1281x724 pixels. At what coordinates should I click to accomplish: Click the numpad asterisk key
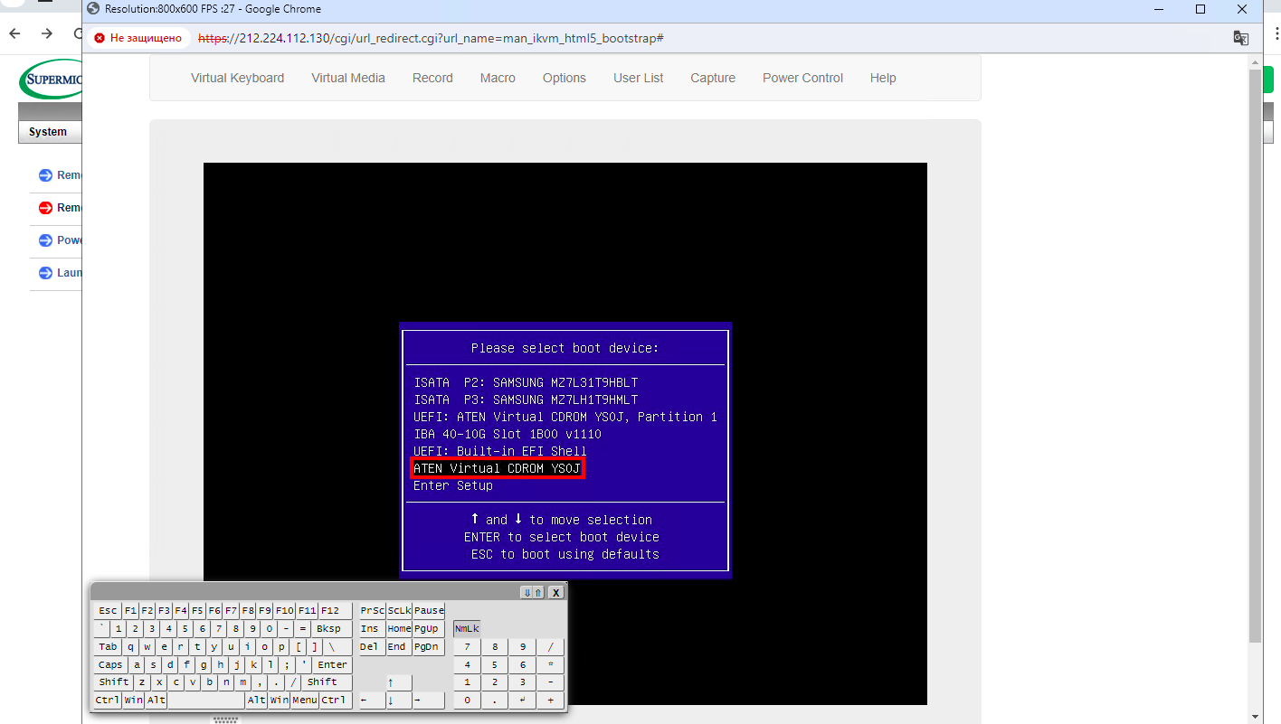click(550, 664)
